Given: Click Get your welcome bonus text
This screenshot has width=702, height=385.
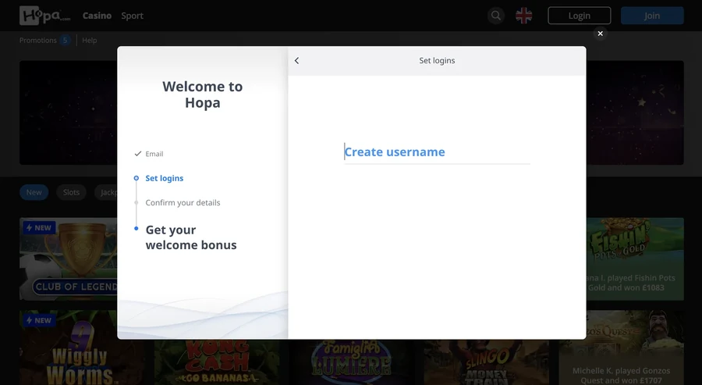Looking at the screenshot, I should pos(191,237).
